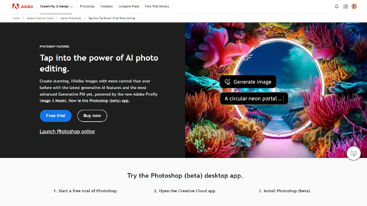367x206 pixels.
Task: Click the Buy now button
Action: click(92, 116)
